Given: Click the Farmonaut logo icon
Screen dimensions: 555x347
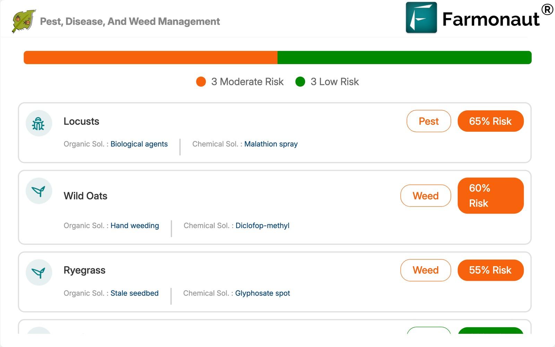Looking at the screenshot, I should [x=421, y=18].
